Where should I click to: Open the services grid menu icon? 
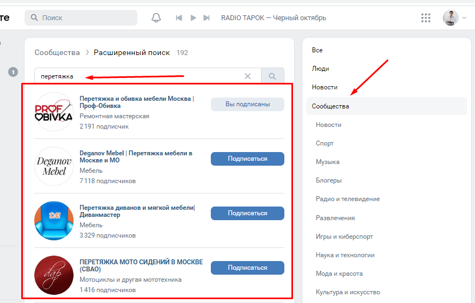[425, 18]
